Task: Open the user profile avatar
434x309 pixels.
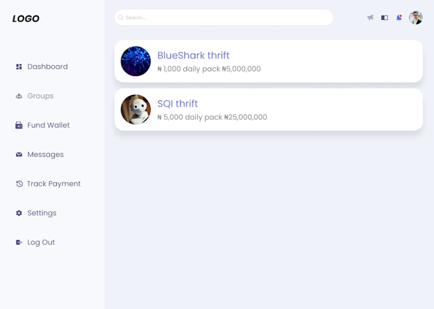Action: pyautogui.click(x=415, y=18)
